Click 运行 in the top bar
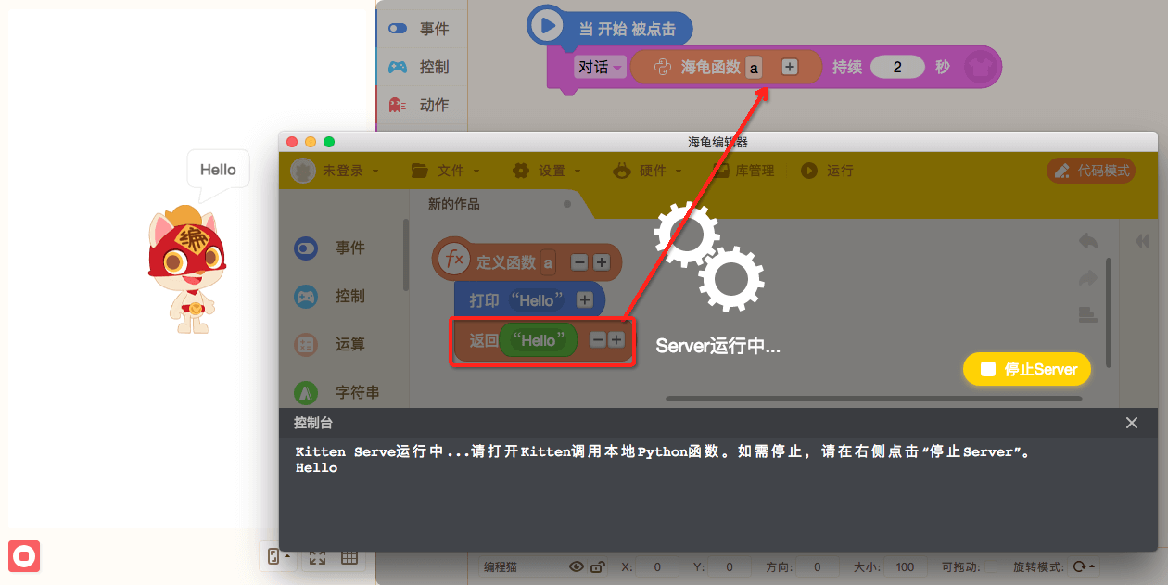Image resolution: width=1168 pixels, height=585 pixels. [x=828, y=171]
